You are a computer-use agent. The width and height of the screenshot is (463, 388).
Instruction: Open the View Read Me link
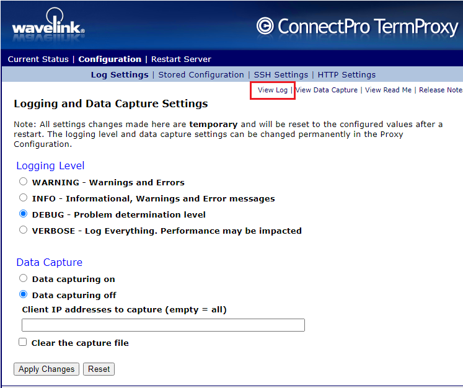point(388,90)
